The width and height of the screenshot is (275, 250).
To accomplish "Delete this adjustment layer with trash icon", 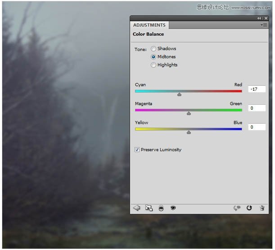I will pos(262,208).
